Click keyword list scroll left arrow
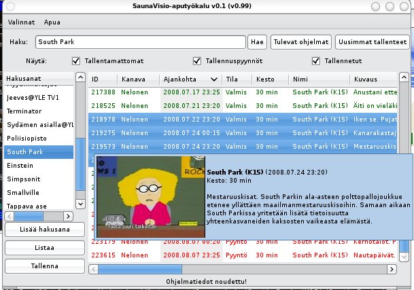Viewport: 414px width, 290px height. (10, 217)
